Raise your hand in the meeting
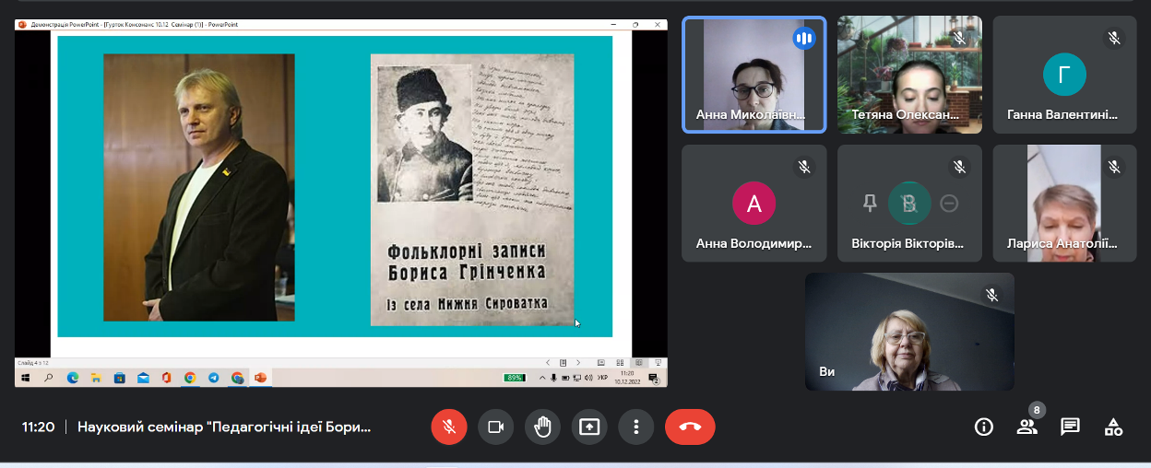Screen dimensions: 1151x468 (x=542, y=427)
